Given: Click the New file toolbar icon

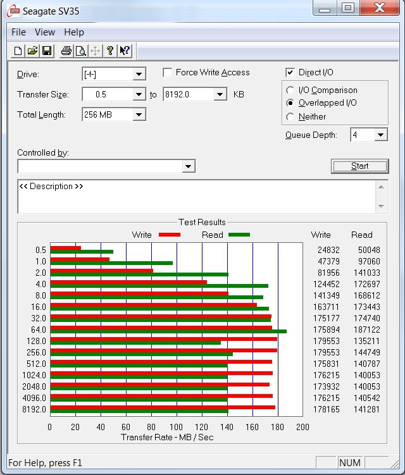Looking at the screenshot, I should pyautogui.click(x=18, y=51).
